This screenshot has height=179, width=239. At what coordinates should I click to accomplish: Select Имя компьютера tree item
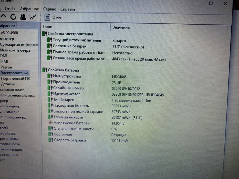(x=15, y=50)
